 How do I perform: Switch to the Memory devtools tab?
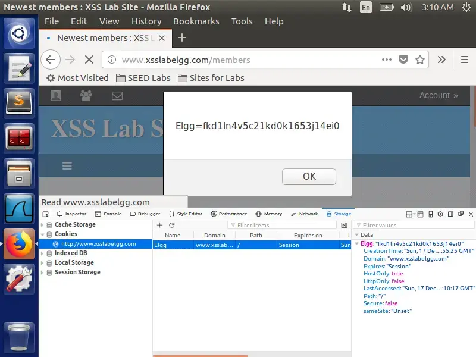click(x=269, y=214)
